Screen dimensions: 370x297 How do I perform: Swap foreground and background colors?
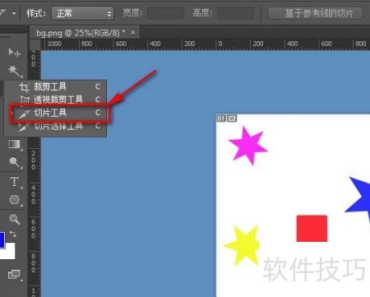pyautogui.click(x=13, y=234)
